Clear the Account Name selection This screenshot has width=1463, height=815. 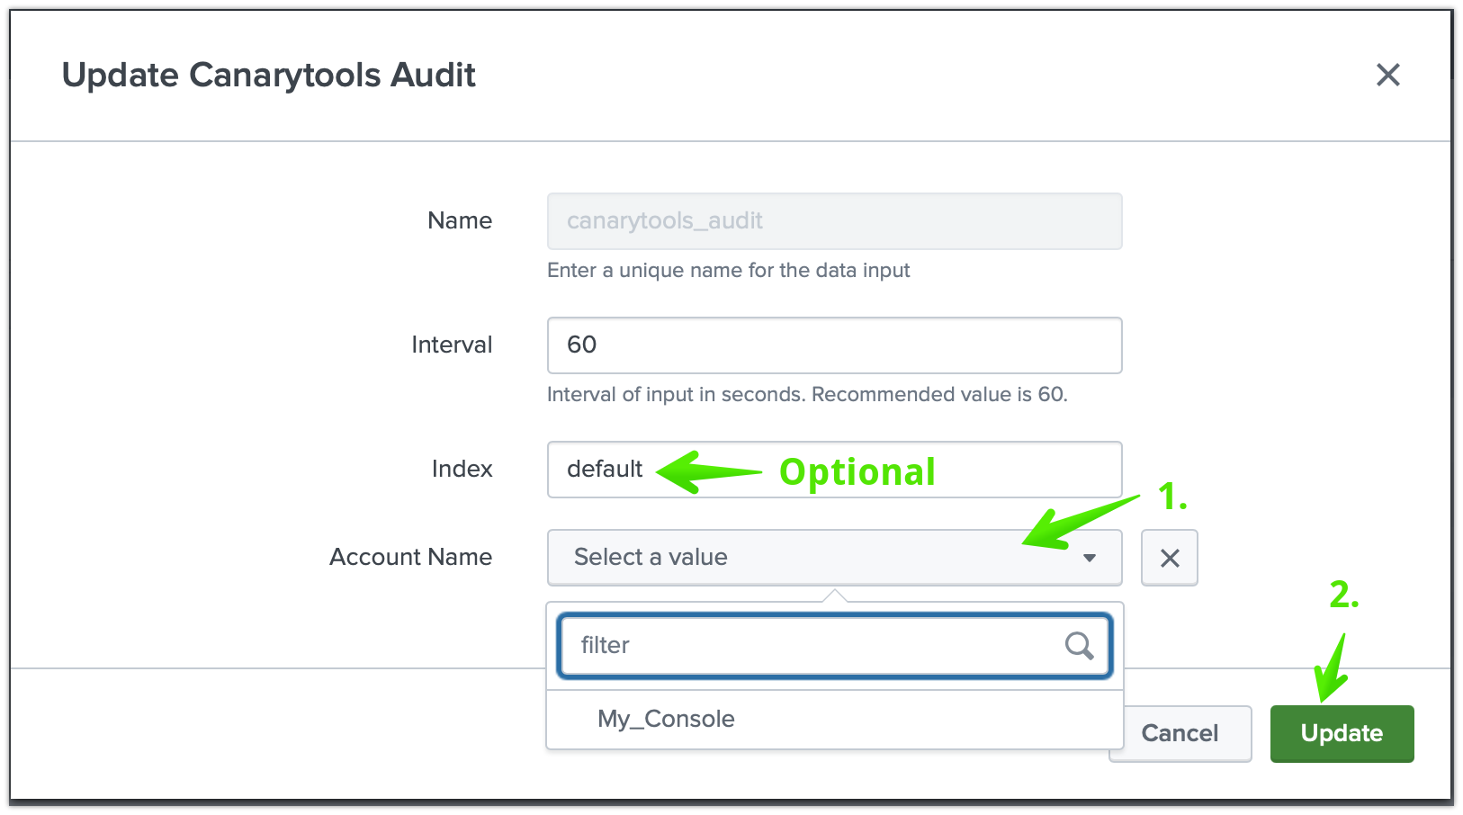click(x=1170, y=558)
